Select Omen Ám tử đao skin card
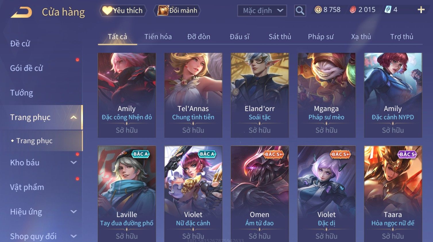The width and height of the screenshot is (433, 242). point(260,194)
